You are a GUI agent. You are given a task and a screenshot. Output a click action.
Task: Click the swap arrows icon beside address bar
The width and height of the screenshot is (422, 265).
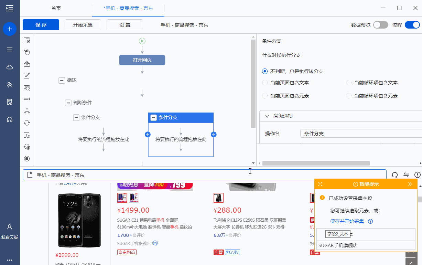coord(406,175)
